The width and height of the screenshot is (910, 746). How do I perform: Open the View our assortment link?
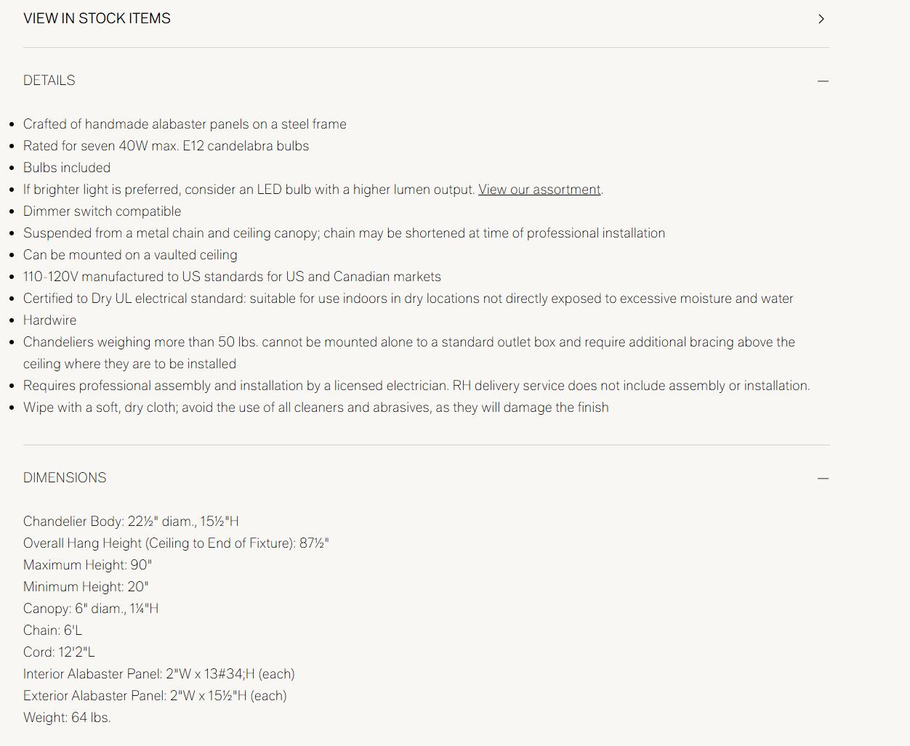click(539, 190)
